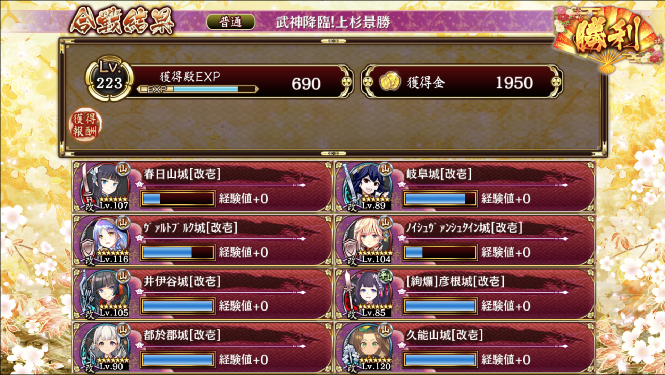
Task: Click the stage title 武神降臨!上杉景勝
Action: tap(333, 23)
